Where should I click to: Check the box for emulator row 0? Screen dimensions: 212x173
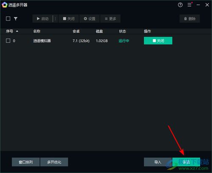point(8,41)
